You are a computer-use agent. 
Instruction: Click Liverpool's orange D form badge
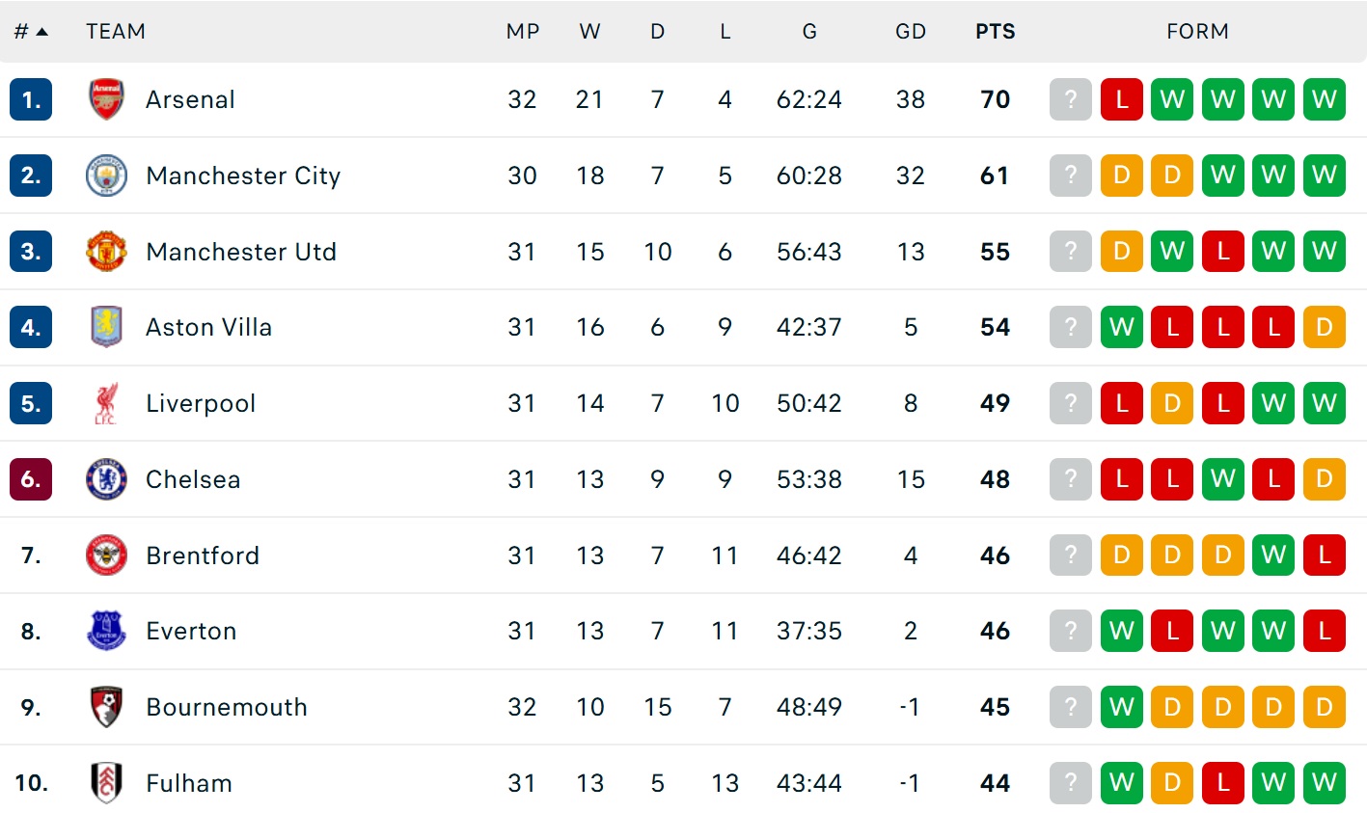1171,403
